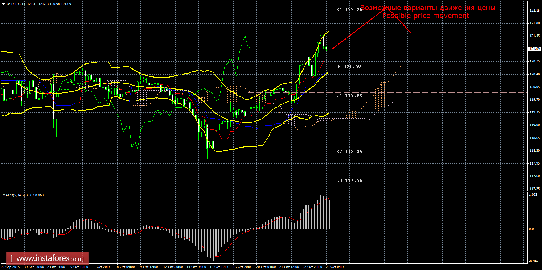The width and height of the screenshot is (542, 270).
Task: Select the P 120.69 pivot level label
Action: point(349,67)
